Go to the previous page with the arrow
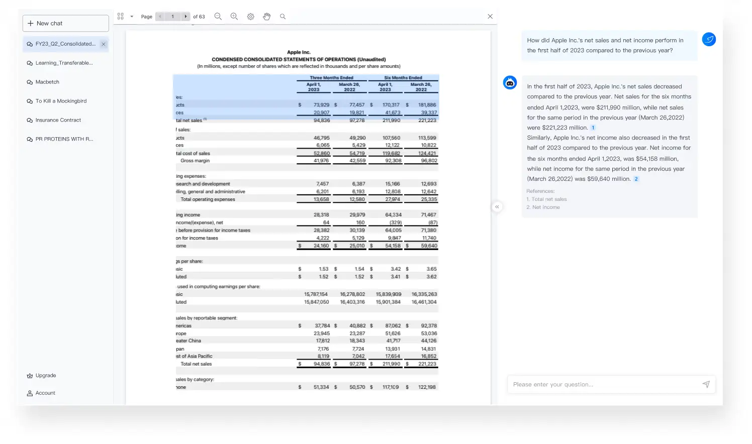This screenshot has width=752, height=444. click(159, 16)
